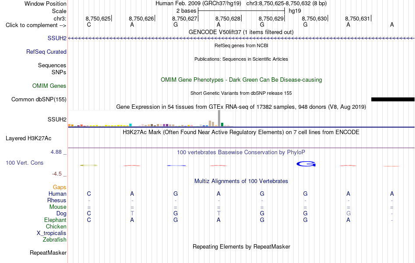Click the cyan GTEx tissue bar
Viewport: 415px width, 263px height.
(x=131, y=125)
